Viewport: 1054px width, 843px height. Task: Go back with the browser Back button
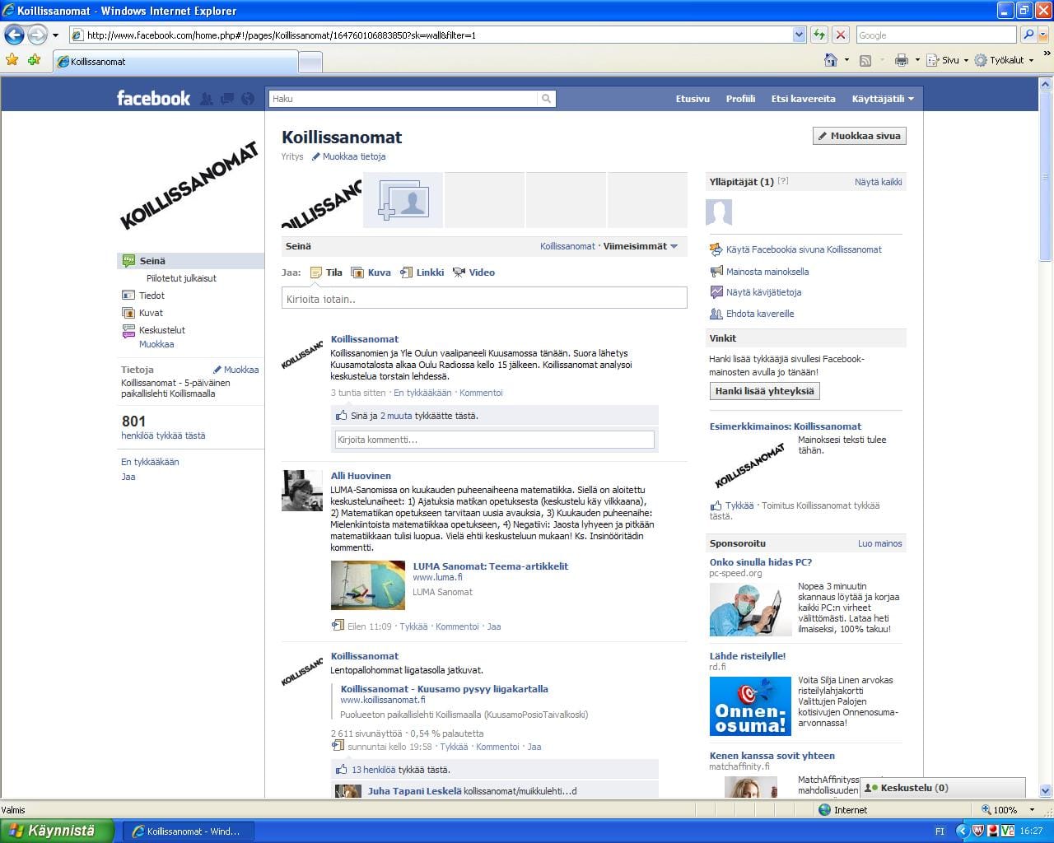pyautogui.click(x=14, y=35)
